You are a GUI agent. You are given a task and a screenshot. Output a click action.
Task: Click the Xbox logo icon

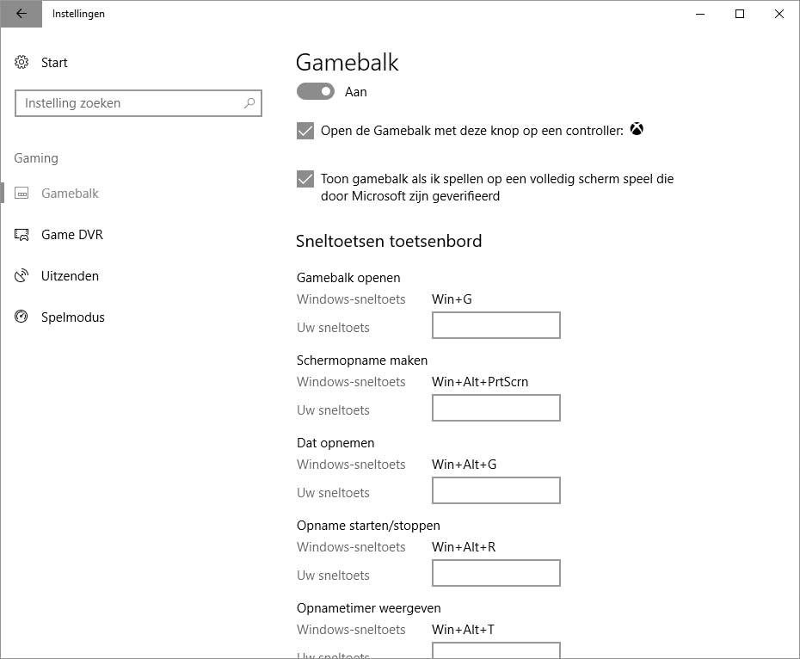(637, 130)
